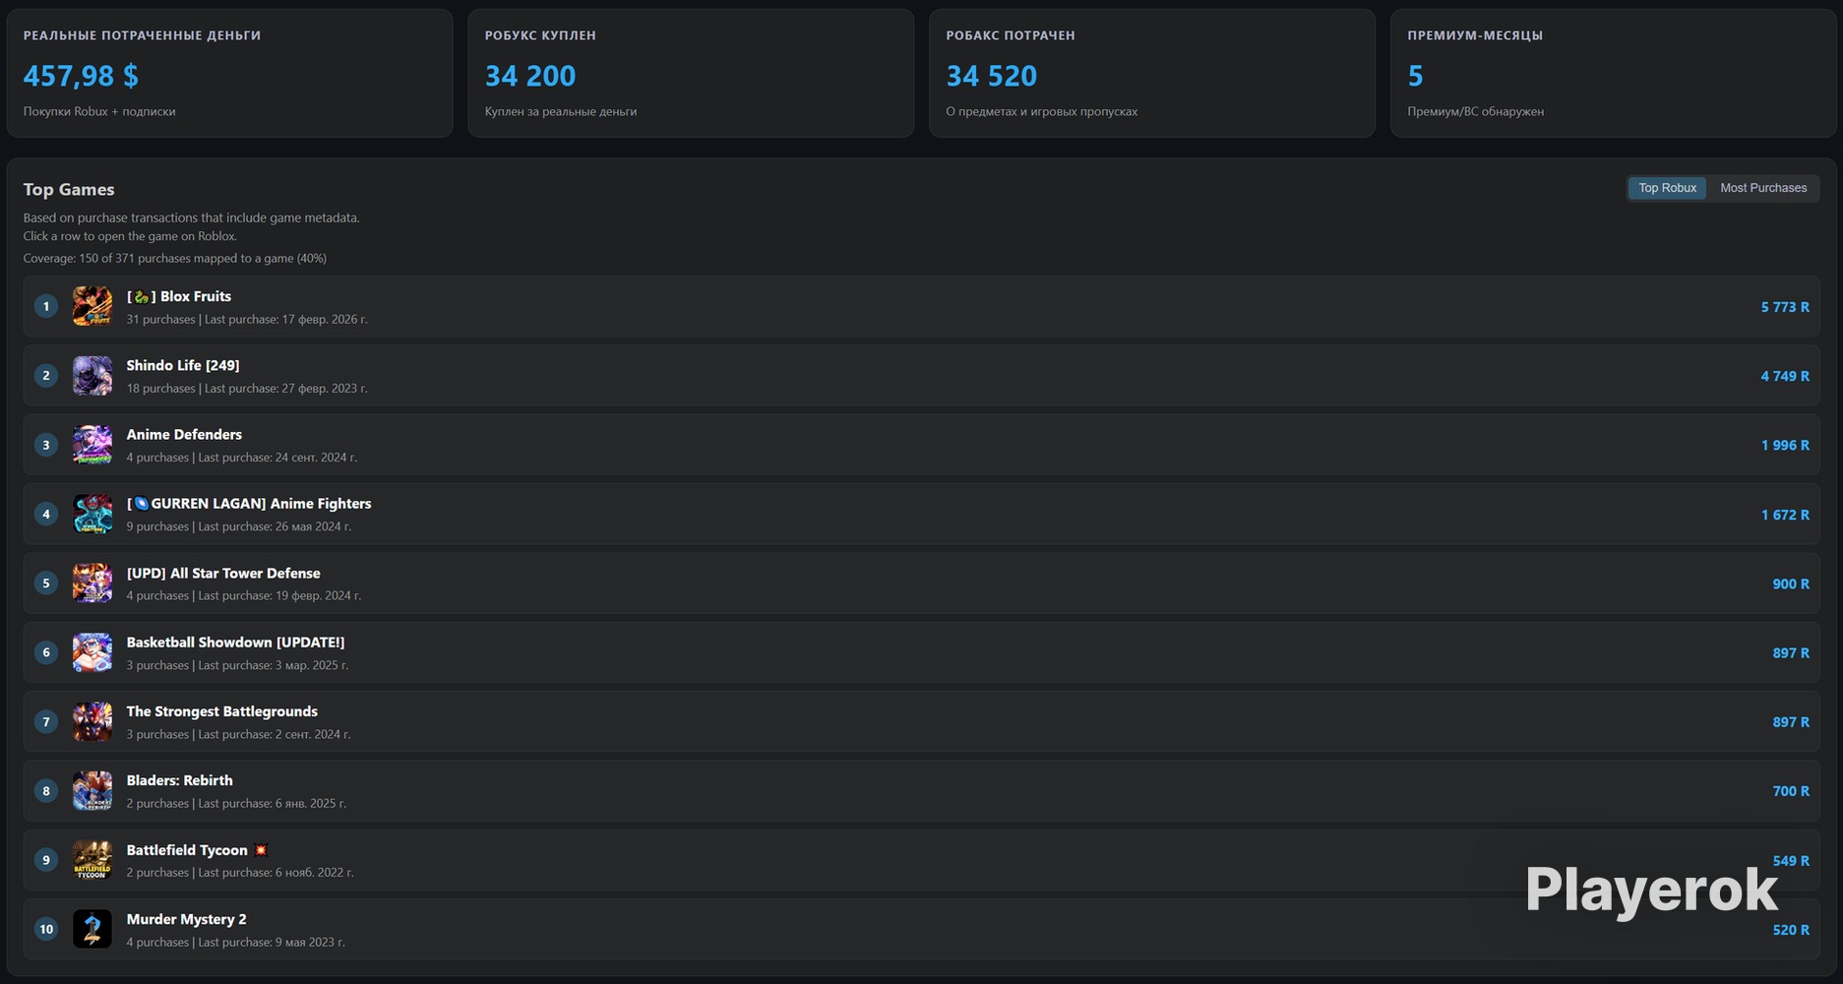Viewport: 1843px width, 984px height.
Task: Click purchase details under Anime Defenders
Action: pos(242,458)
